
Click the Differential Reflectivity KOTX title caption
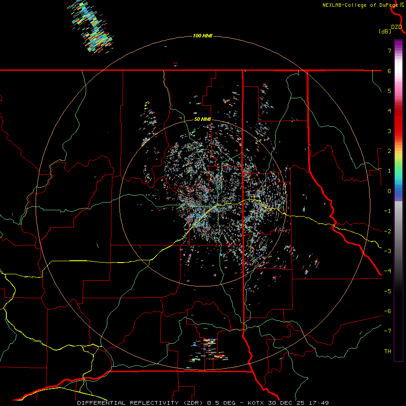pos(203,403)
